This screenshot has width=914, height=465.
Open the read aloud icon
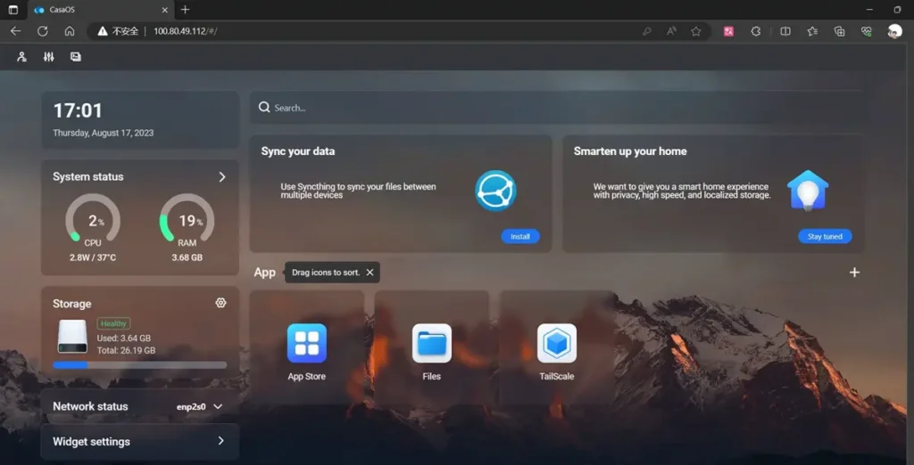[x=671, y=31]
